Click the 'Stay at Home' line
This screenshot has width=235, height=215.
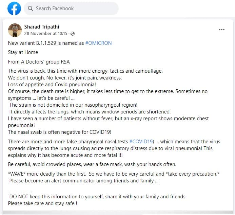(23, 52)
